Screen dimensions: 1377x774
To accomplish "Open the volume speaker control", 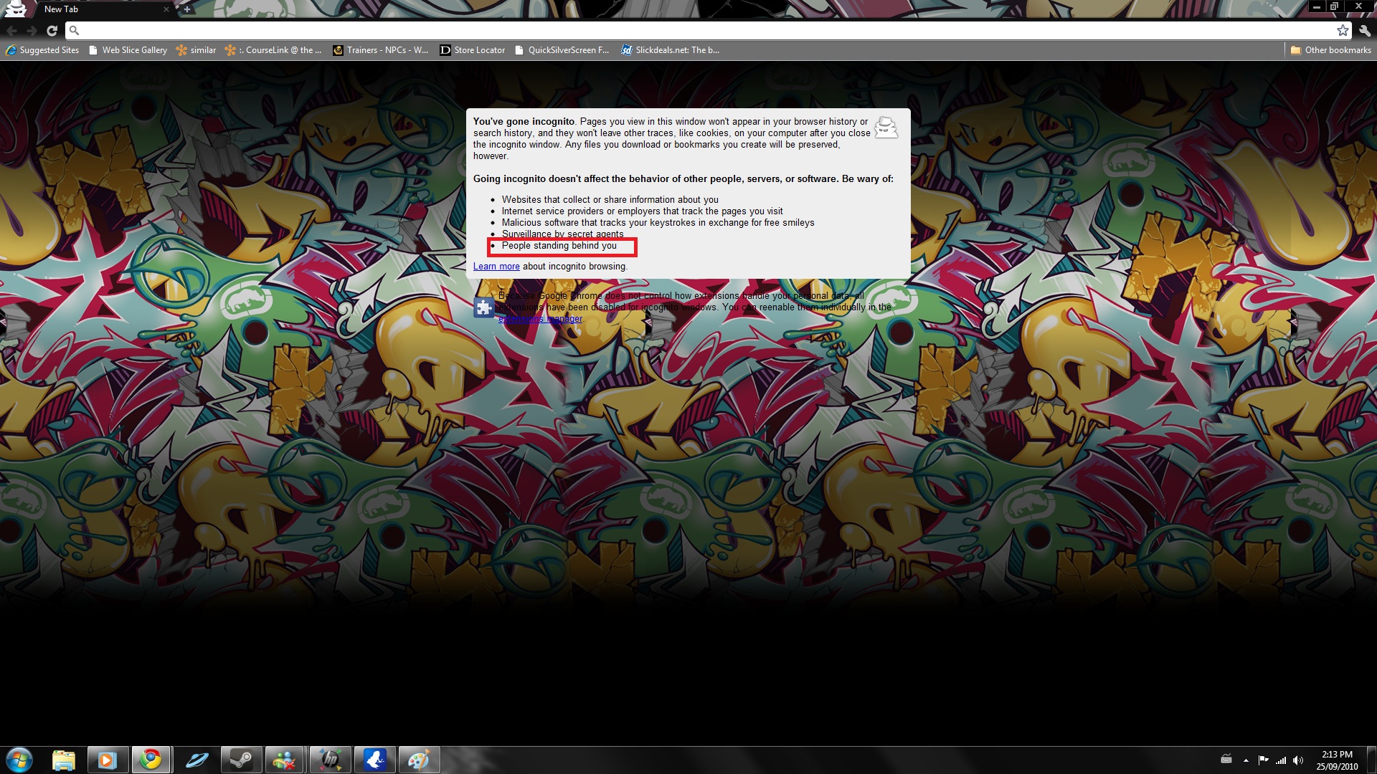I will pyautogui.click(x=1298, y=760).
